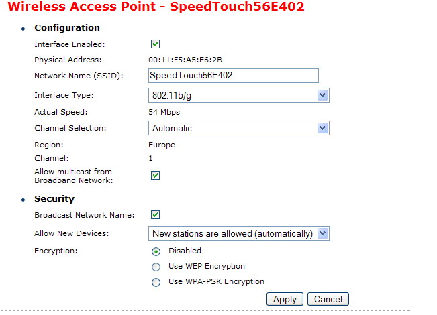The width and height of the screenshot is (437, 315).
Task: Toggle the Interface Enabled checkbox
Action: 155,44
